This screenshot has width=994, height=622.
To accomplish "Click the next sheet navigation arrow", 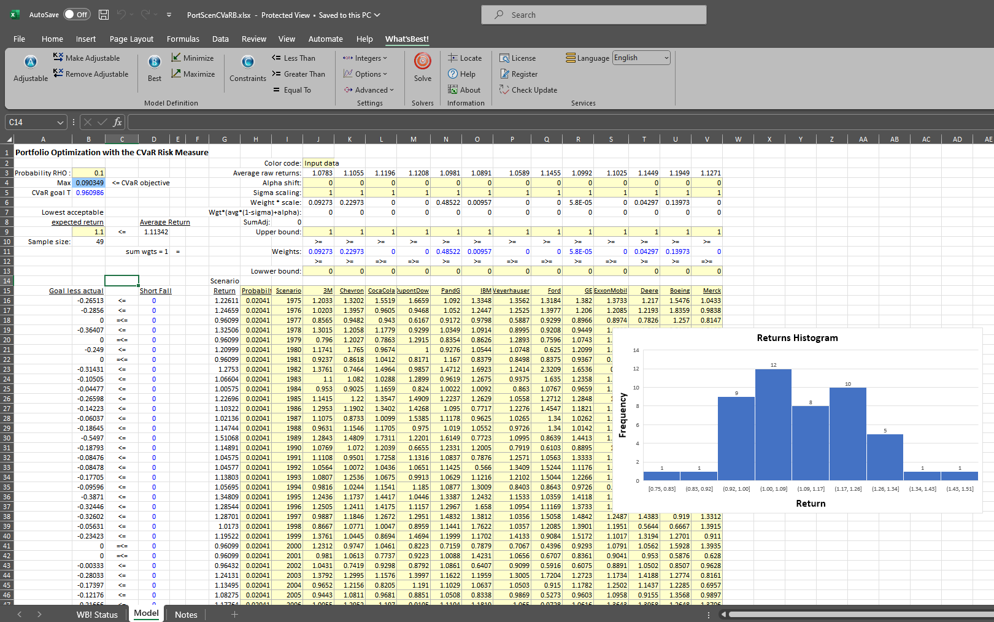I will [39, 614].
